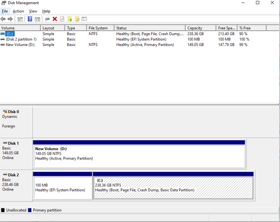Click the Connect/Refresh disk toolbar icon
This screenshot has height=222, width=280.
(47, 19)
